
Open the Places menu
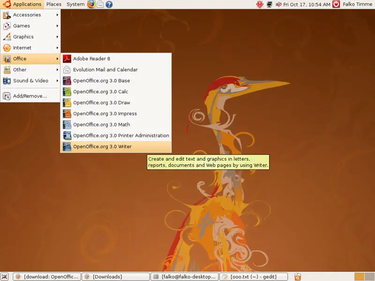coord(54,4)
